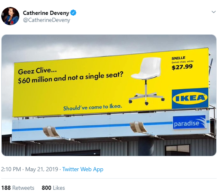Viewport: 217px width, 196px height.
Task: Open the 2:10 PM tweet timestamp
Action: pos(11,169)
